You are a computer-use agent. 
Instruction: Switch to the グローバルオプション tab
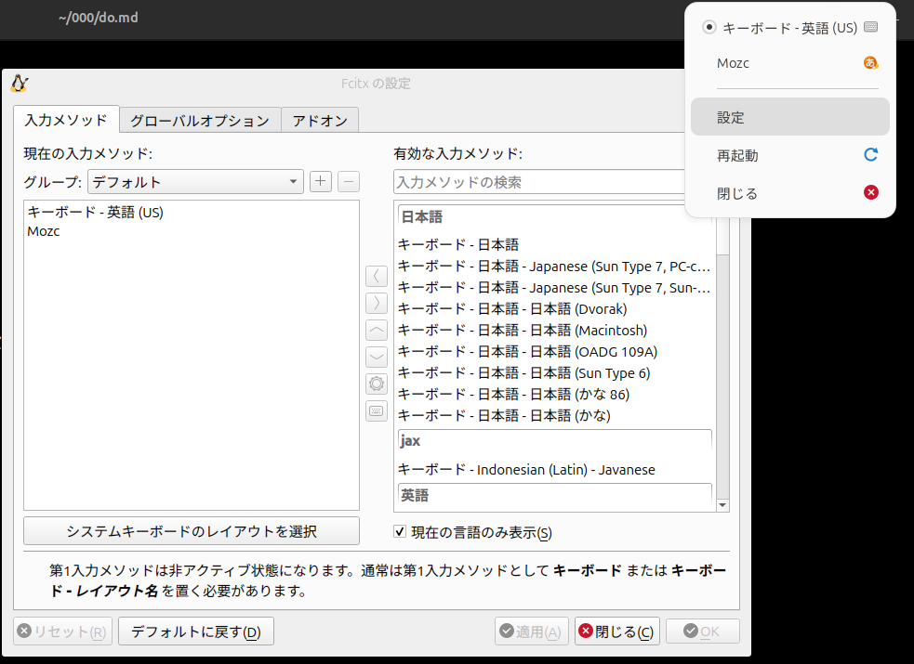(x=200, y=121)
